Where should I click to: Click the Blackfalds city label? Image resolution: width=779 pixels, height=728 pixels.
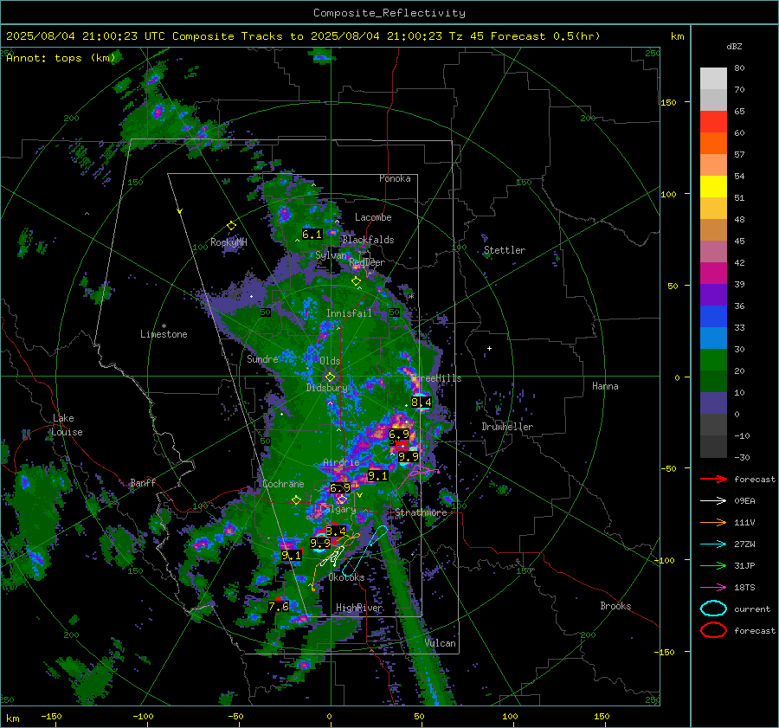[368, 240]
